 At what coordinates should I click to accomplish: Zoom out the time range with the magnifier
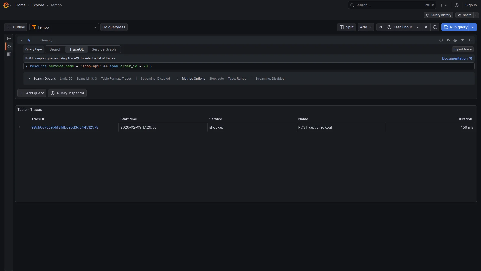tap(435, 27)
